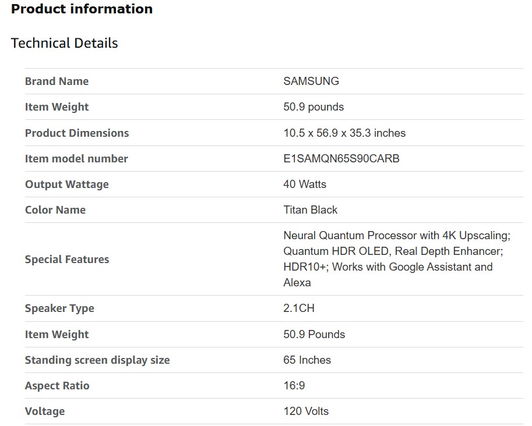Click the Product information heading
The image size is (532, 426).
(x=82, y=9)
